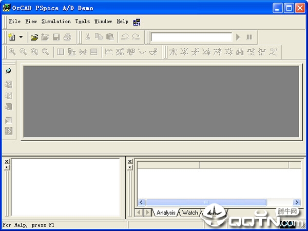Image resolution: width=308 pixels, height=231 pixels.
Task: Maximize the OrCAD PSpice window
Action: point(289,8)
